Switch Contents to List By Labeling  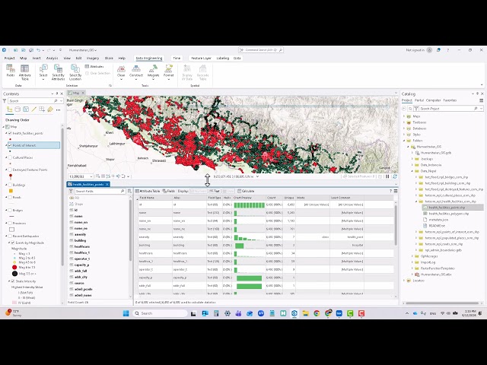[x=50, y=109]
